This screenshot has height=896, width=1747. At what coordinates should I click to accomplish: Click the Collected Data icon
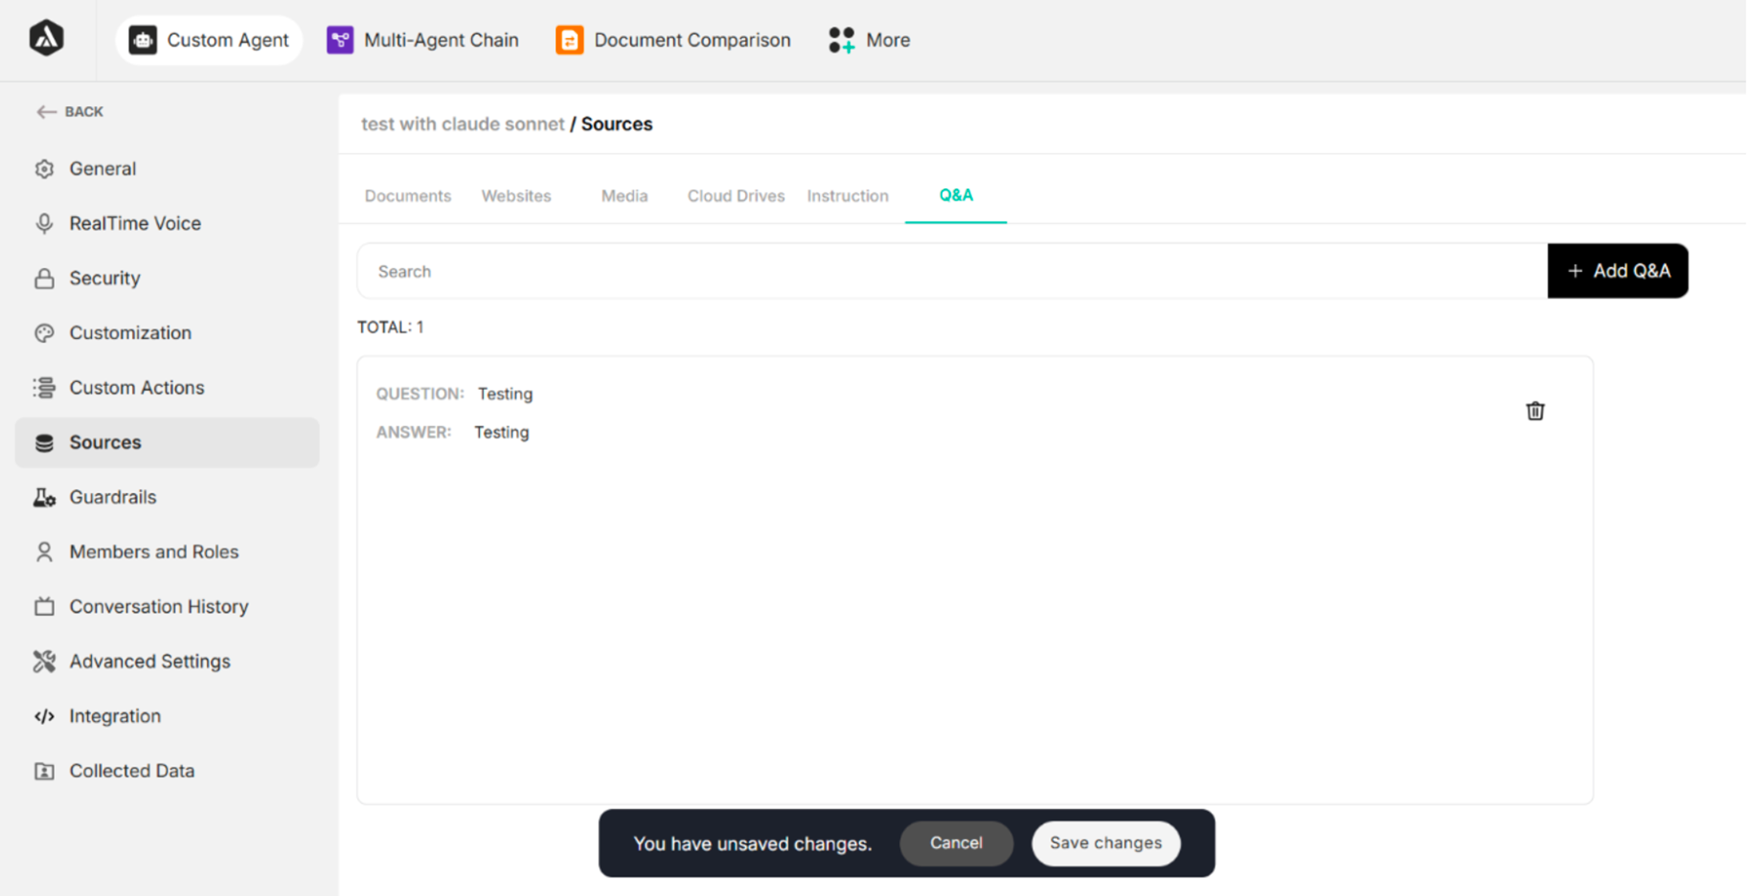[44, 771]
